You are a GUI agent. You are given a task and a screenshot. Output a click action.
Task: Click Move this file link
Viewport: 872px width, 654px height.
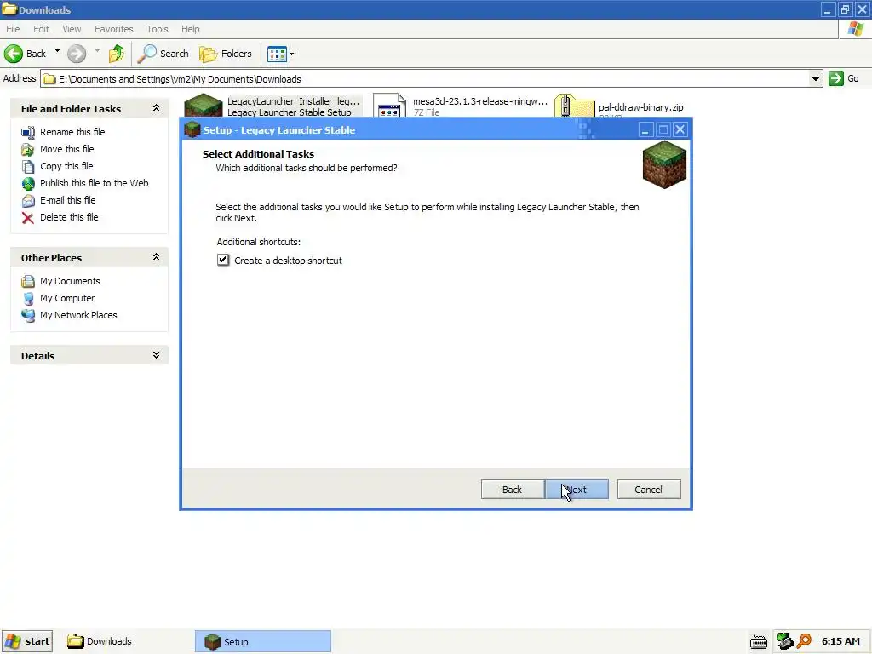point(66,149)
